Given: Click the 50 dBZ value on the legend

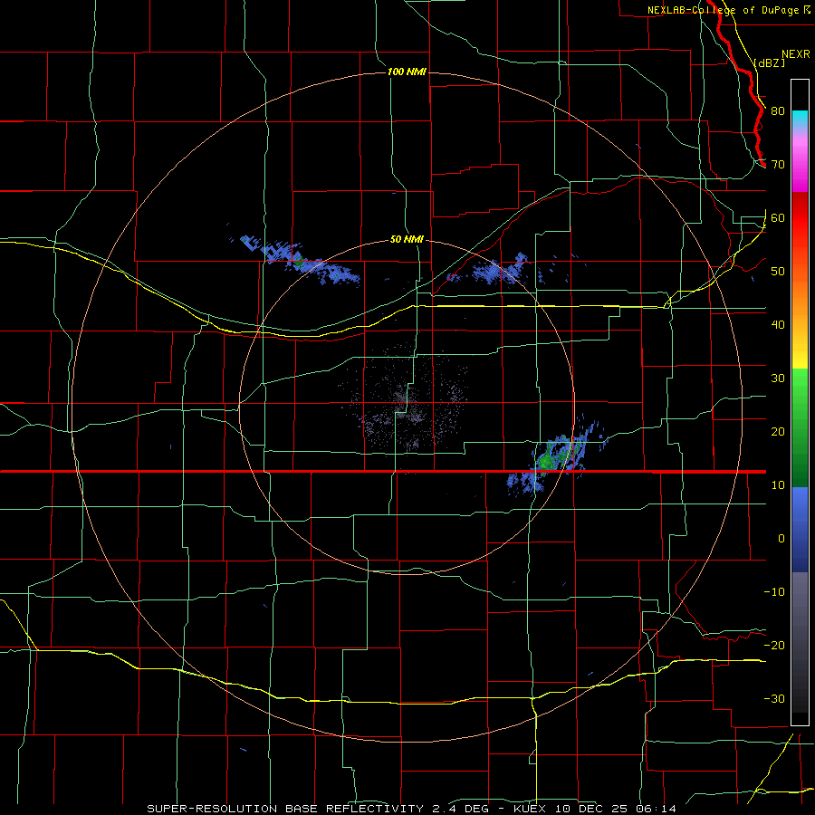Looking at the screenshot, I should point(778,272).
